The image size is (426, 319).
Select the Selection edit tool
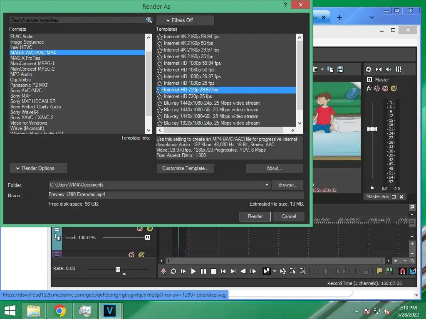[x=292, y=271]
